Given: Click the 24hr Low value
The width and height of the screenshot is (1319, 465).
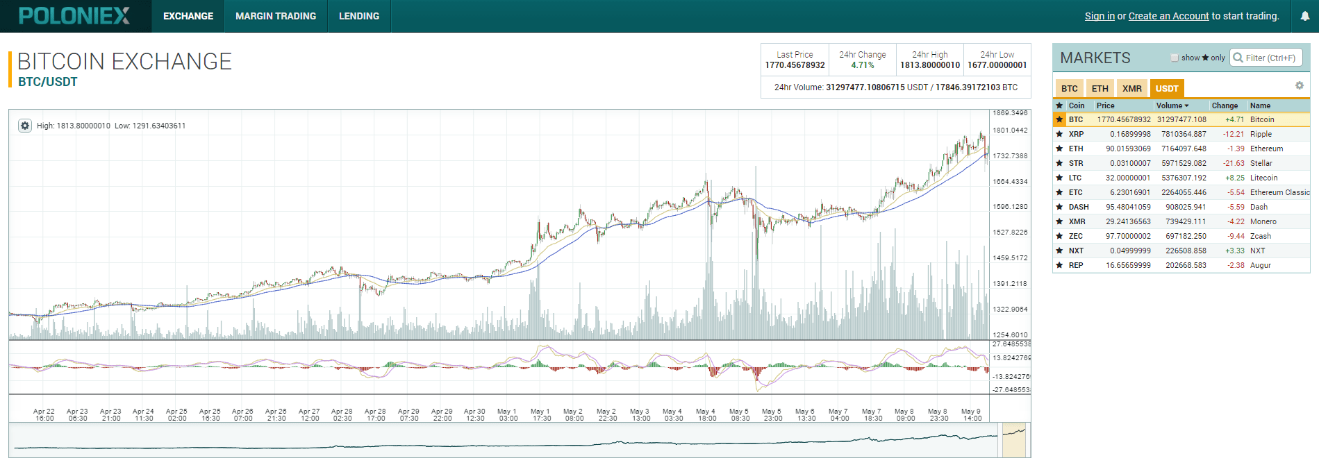Looking at the screenshot, I should coord(997,65).
